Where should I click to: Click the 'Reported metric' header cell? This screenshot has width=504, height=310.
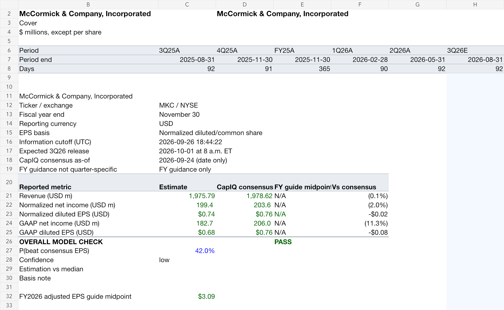[x=88, y=183]
